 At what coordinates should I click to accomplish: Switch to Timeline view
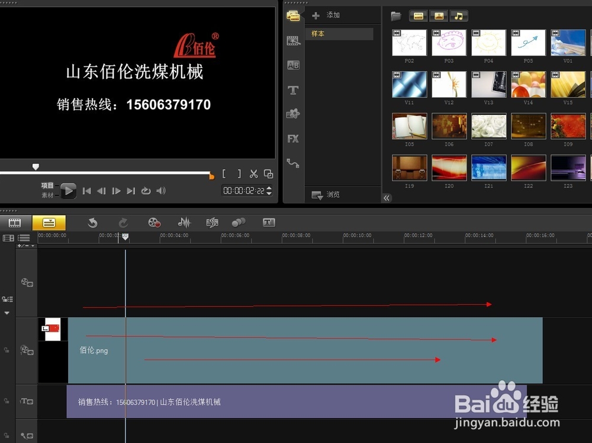[x=49, y=223]
